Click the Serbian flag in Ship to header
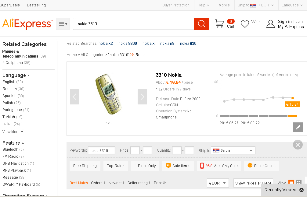Screen dimensions: 307x197 click(253, 5)
